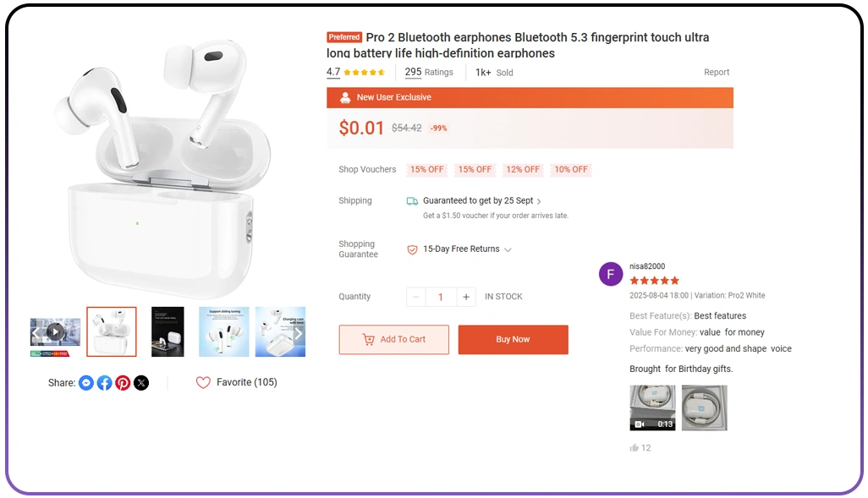Give a thumbs up to nisa82000's review
Viewport: 868px width, 498px height.
635,447
